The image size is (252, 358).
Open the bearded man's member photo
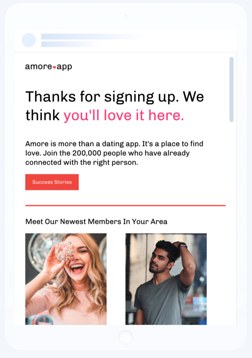[166, 279]
